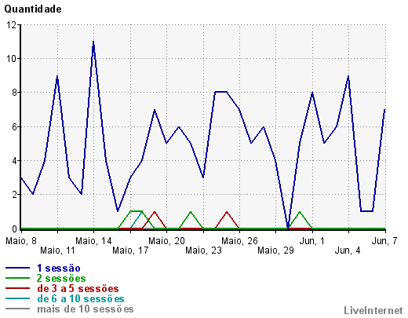Click the 'Jun, 7' date label
This screenshot has width=408, height=318.
coord(384,241)
